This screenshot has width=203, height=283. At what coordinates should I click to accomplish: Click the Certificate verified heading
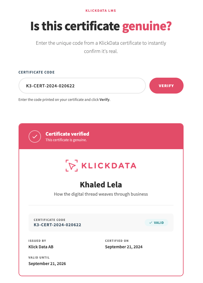tap(67, 134)
